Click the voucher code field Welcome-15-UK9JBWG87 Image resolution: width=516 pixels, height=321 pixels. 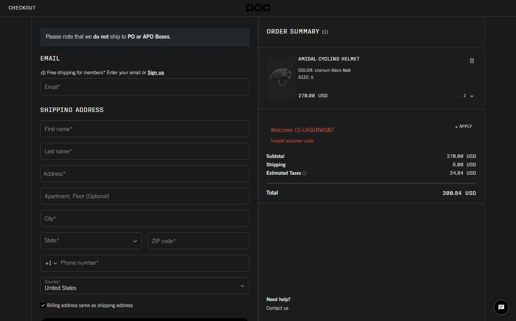click(x=302, y=130)
